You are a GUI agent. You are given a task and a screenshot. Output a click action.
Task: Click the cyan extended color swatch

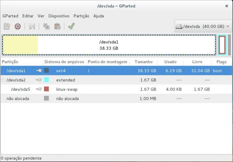coord(46,80)
